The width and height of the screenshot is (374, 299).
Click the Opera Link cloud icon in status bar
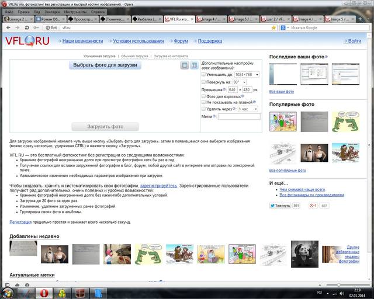17,285
